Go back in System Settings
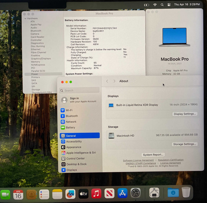The height and width of the screenshot is (203, 207). [107, 81]
